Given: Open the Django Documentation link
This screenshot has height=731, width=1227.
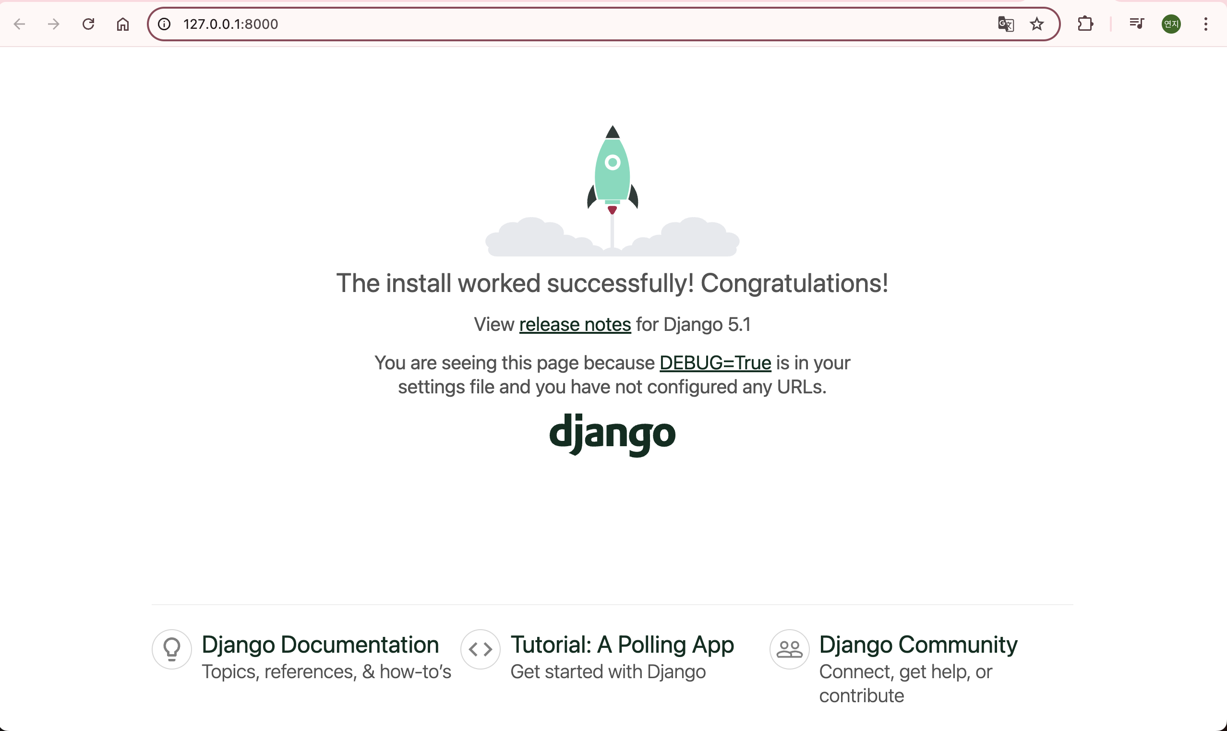Looking at the screenshot, I should (320, 645).
